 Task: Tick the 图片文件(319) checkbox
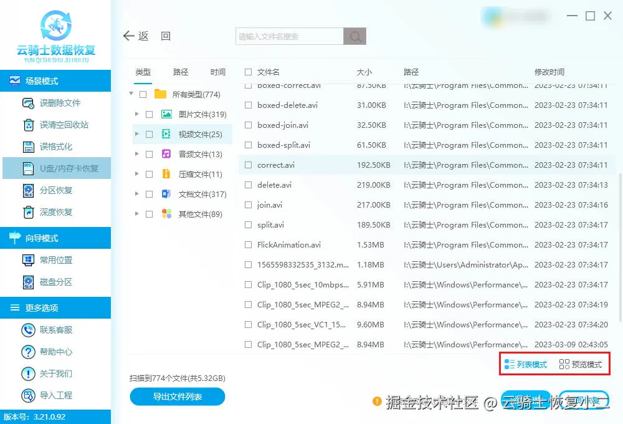point(150,115)
